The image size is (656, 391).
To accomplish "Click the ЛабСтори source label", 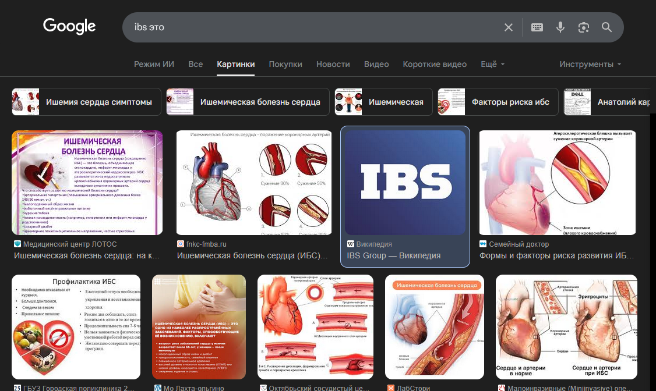I will 413,388.
